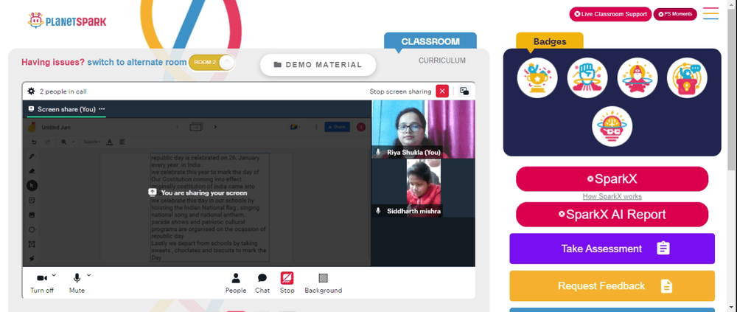Viewport: 737px width, 312px height.
Task: Open call settings gear icon
Action: [x=31, y=91]
